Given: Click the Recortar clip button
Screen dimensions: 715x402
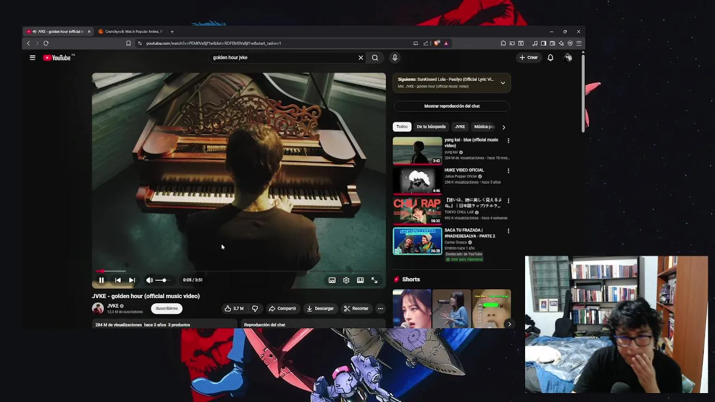Looking at the screenshot, I should (x=356, y=308).
